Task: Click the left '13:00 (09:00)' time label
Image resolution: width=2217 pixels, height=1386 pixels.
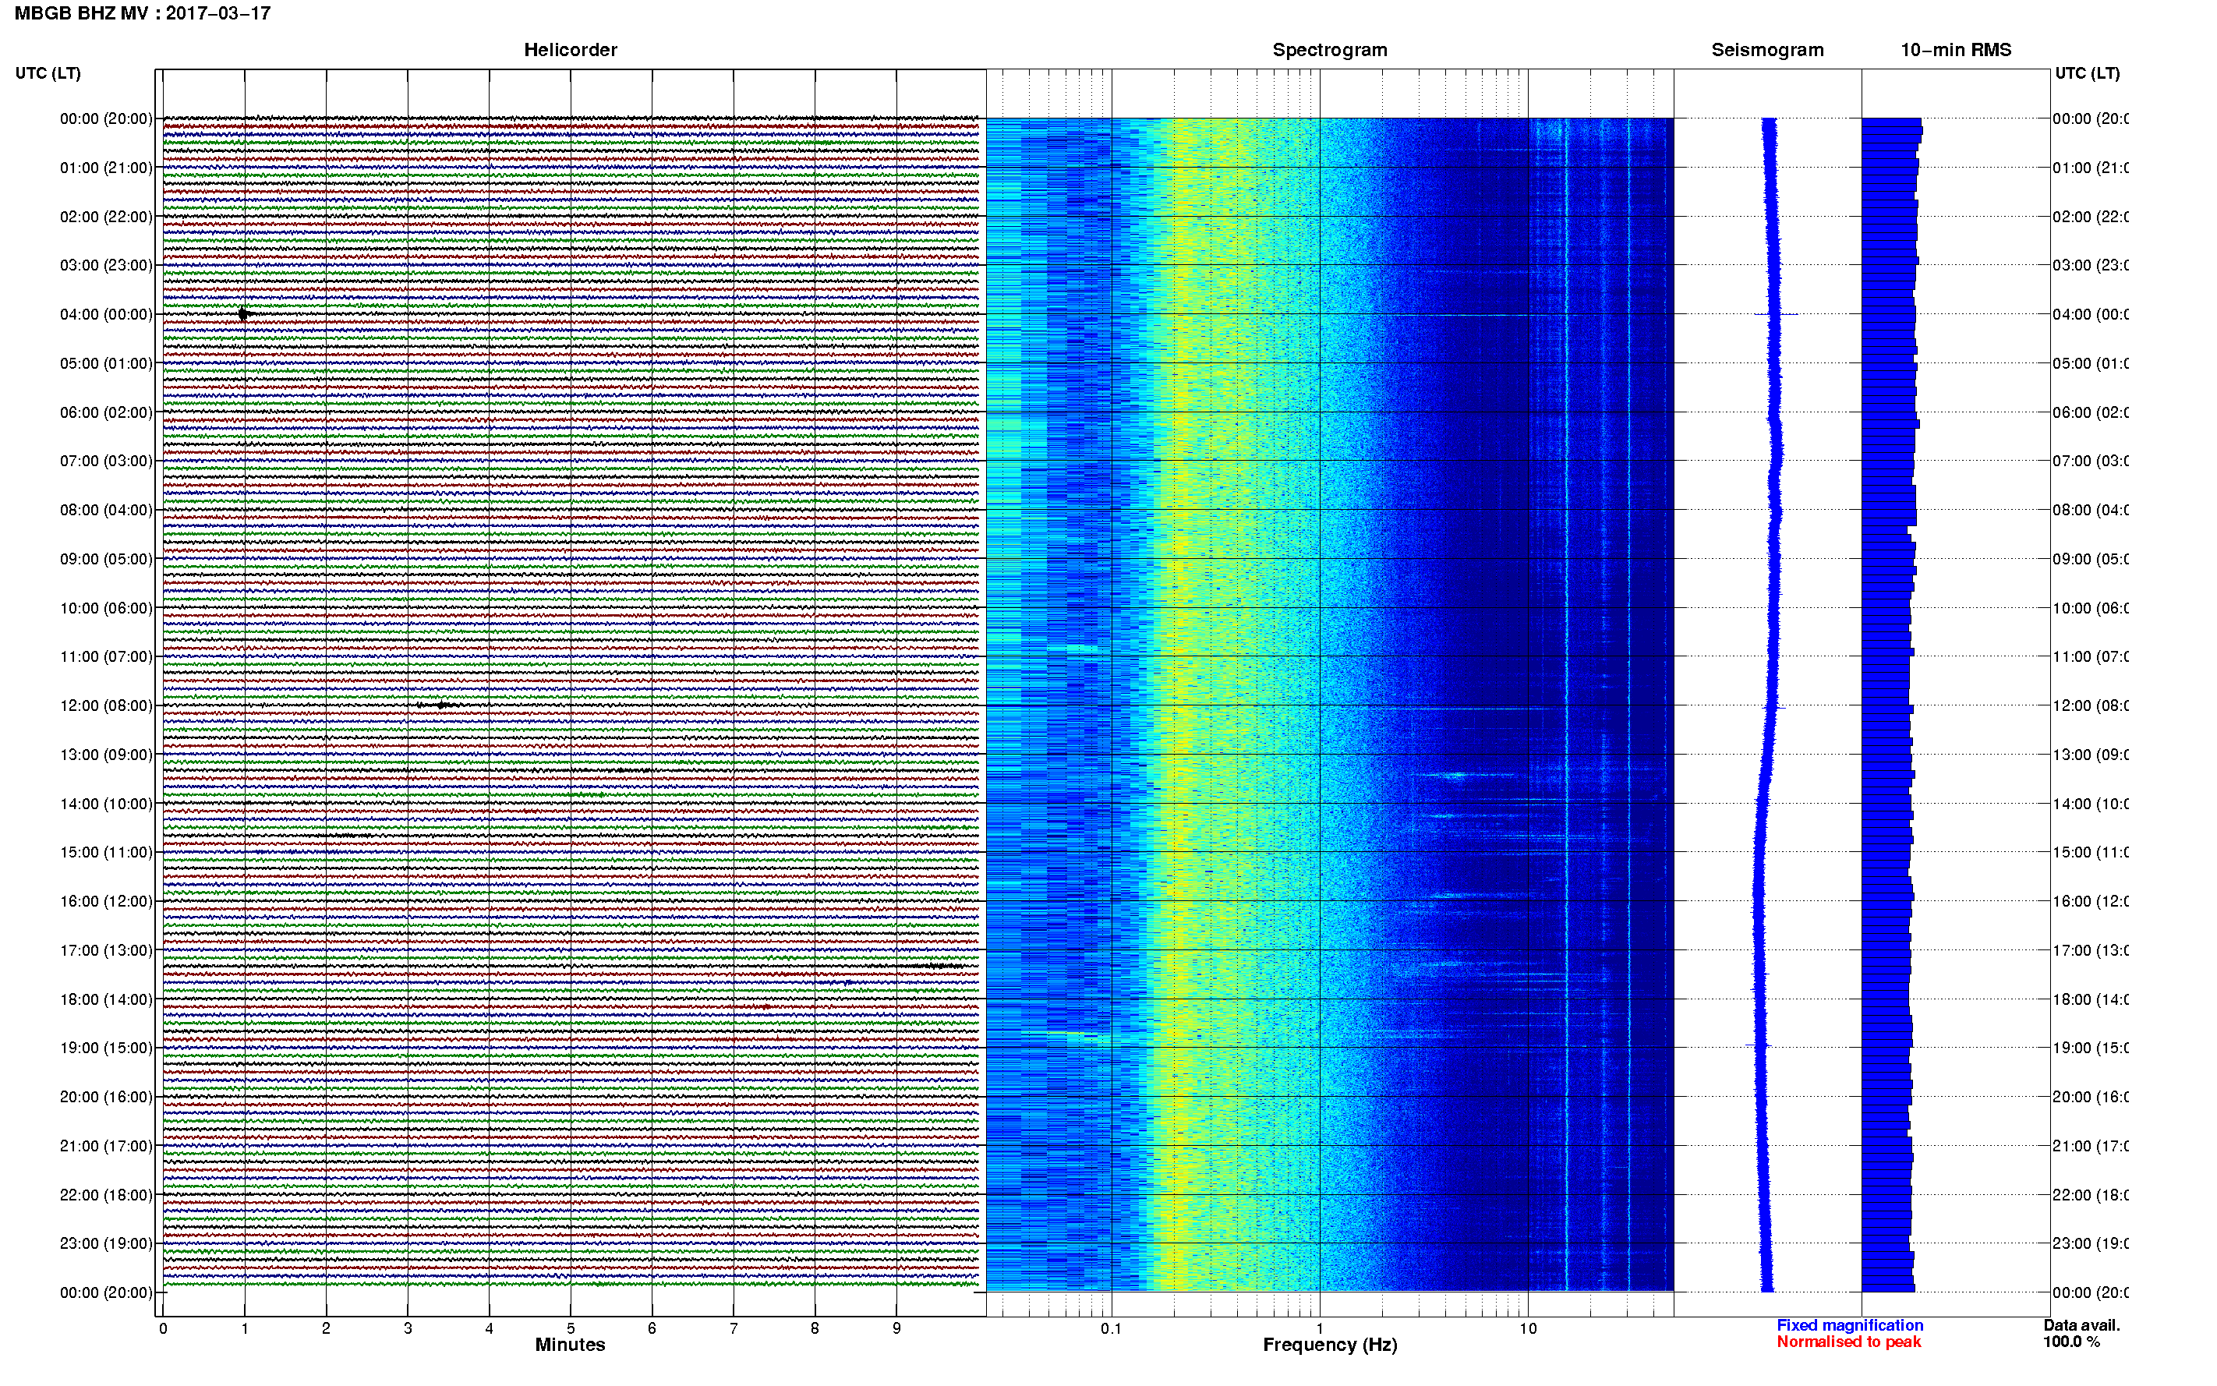Action: pos(106,755)
